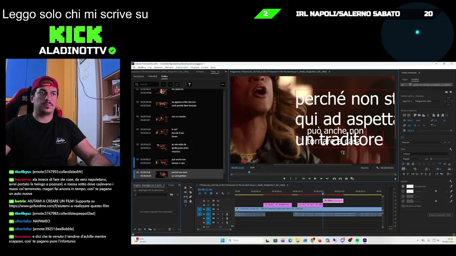Click the Riempimento white color swatch
Screen dimensions: 456x256
point(410,186)
